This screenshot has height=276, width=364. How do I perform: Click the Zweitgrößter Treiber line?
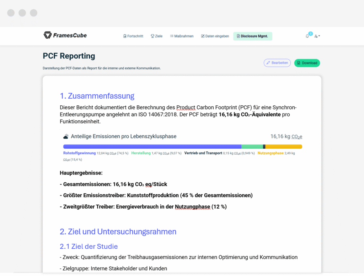pyautogui.click(x=143, y=207)
